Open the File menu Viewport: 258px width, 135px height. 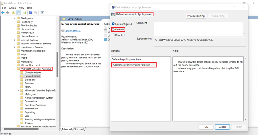coord(4,8)
